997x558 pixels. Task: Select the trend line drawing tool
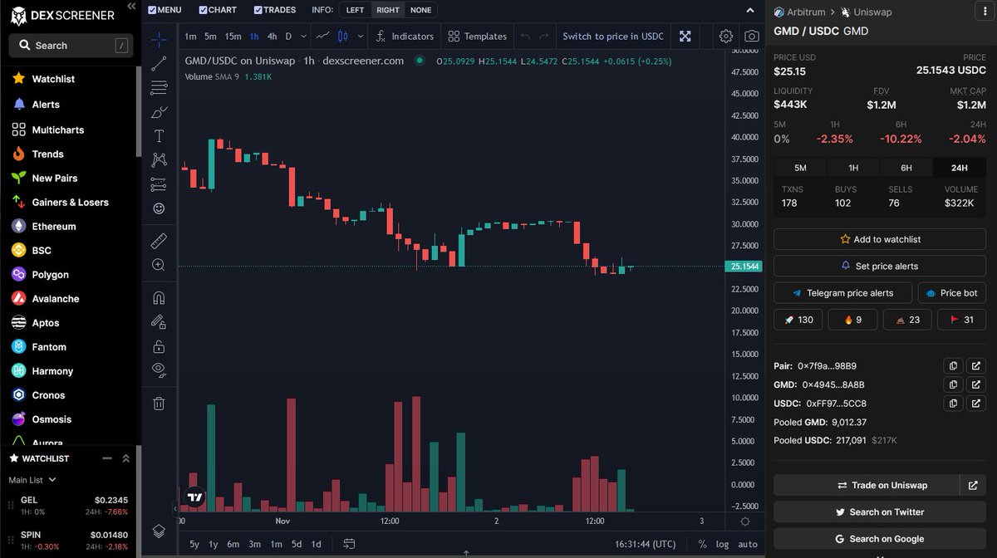[x=159, y=63]
